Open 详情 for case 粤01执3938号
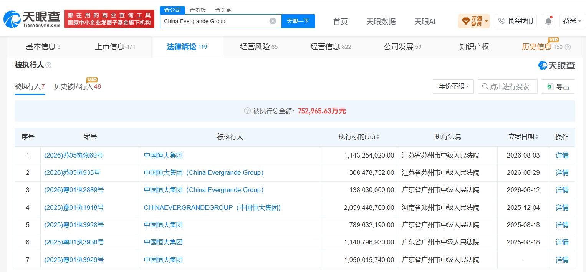The height and width of the screenshot is (272, 586). 562,242
